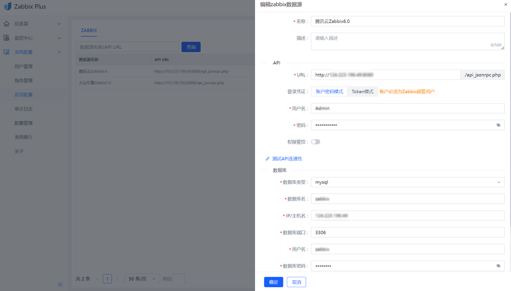The width and height of the screenshot is (511, 291).
Task: Focus the 数据库密码 field
Action: [x=408, y=266]
